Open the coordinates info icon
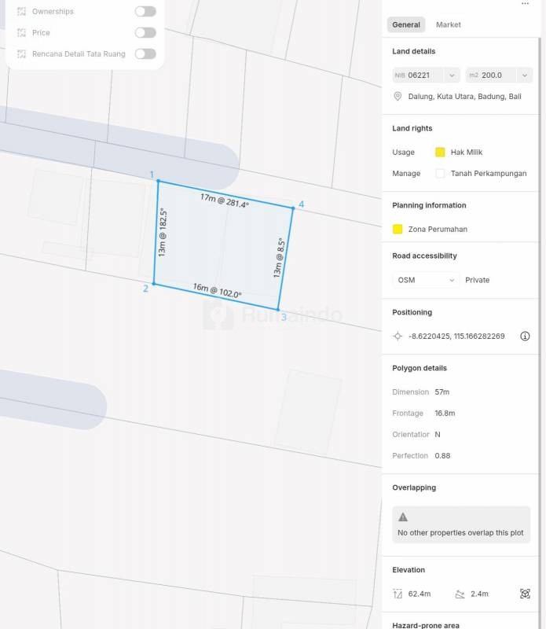 [525, 336]
